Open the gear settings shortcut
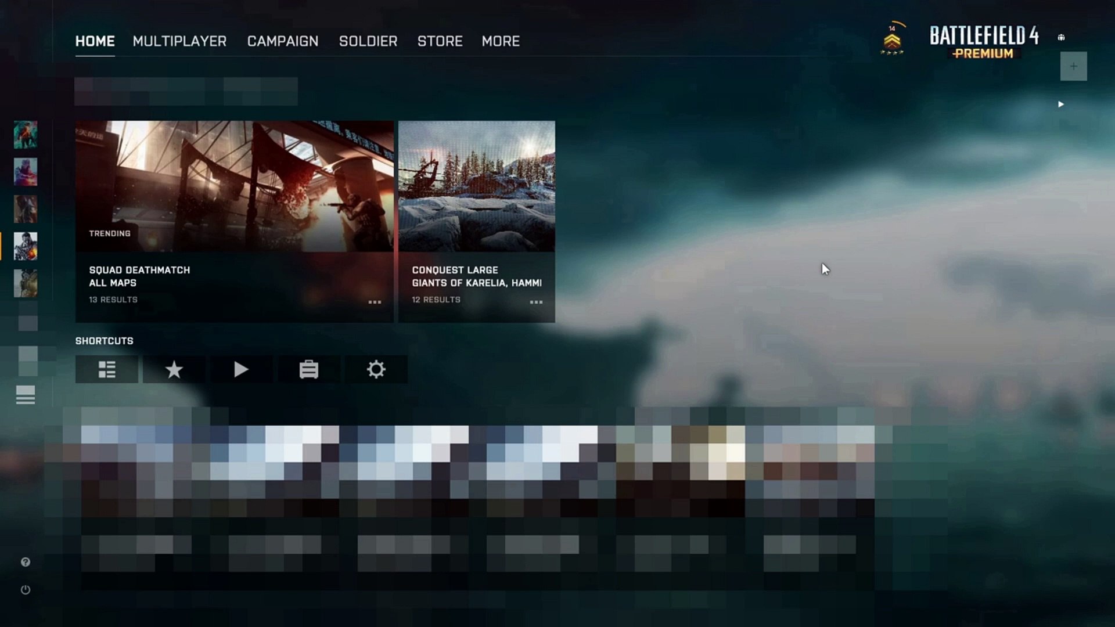The height and width of the screenshot is (627, 1115). pyautogui.click(x=376, y=369)
